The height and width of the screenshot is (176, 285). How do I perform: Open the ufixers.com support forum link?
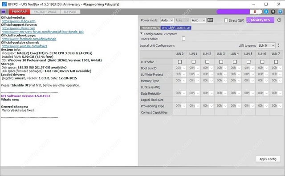(x=18, y=28)
